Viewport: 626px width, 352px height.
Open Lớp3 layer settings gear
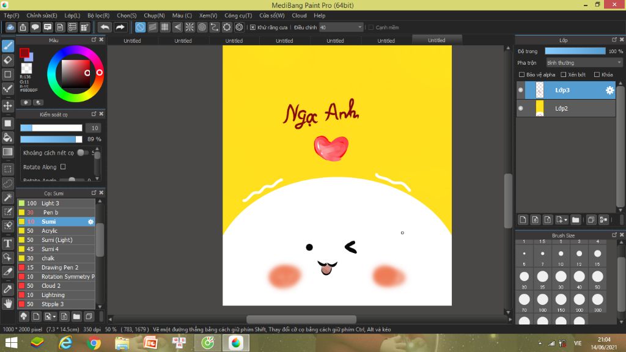(609, 90)
